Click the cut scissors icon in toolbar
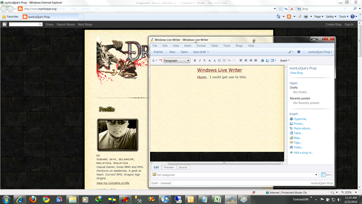The width and height of the screenshot is (362, 204). point(154,61)
